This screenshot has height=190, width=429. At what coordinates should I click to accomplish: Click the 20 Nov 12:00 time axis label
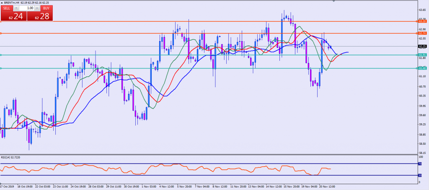pos(327,185)
